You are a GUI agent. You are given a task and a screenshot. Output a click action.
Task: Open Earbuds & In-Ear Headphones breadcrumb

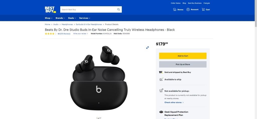(x=89, y=24)
